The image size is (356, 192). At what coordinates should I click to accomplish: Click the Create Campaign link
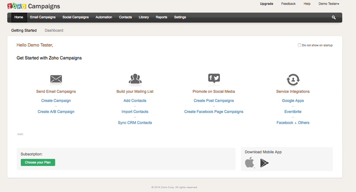coord(56,101)
